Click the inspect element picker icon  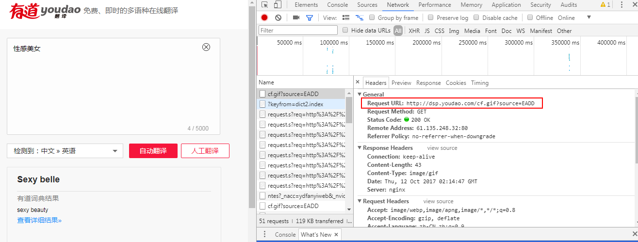click(264, 5)
